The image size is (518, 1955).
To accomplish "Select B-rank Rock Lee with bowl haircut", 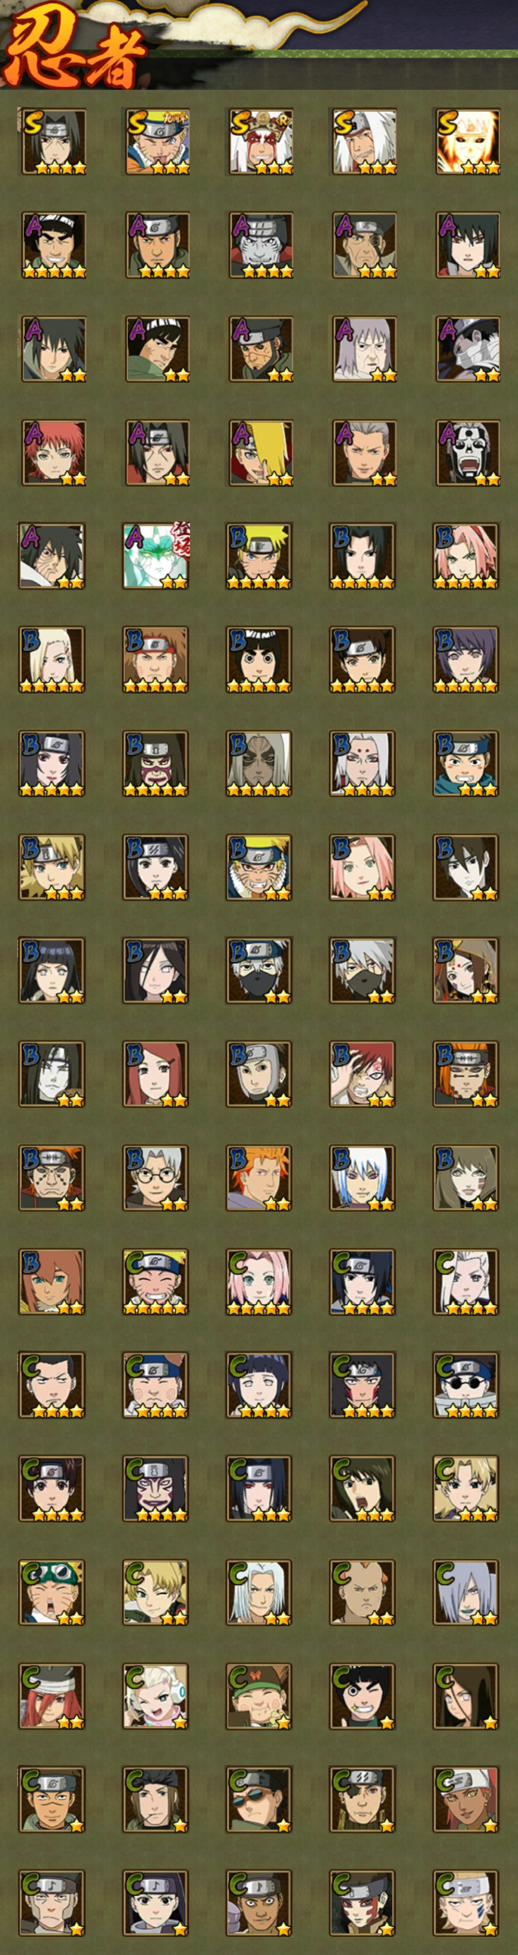I will pos(259,659).
